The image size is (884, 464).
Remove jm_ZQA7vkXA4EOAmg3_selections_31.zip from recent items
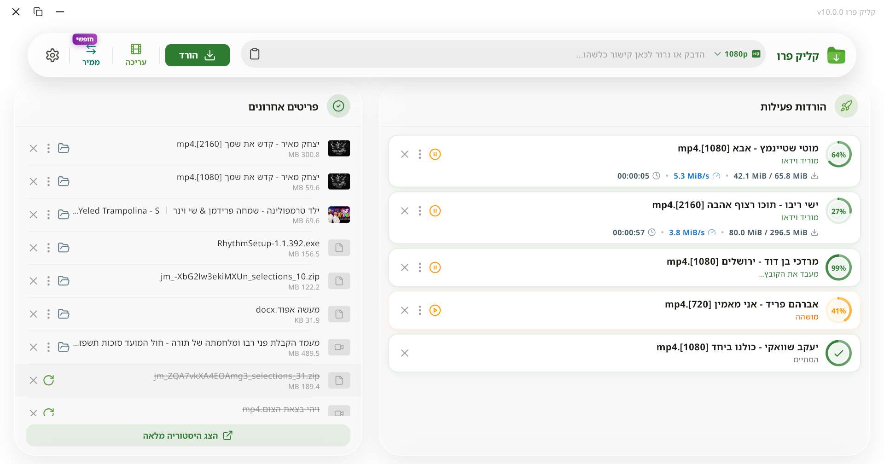(x=34, y=380)
